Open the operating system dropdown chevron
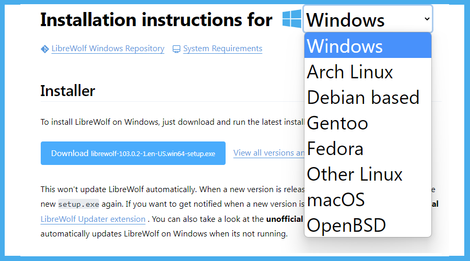This screenshot has height=261, width=470. 427,19
